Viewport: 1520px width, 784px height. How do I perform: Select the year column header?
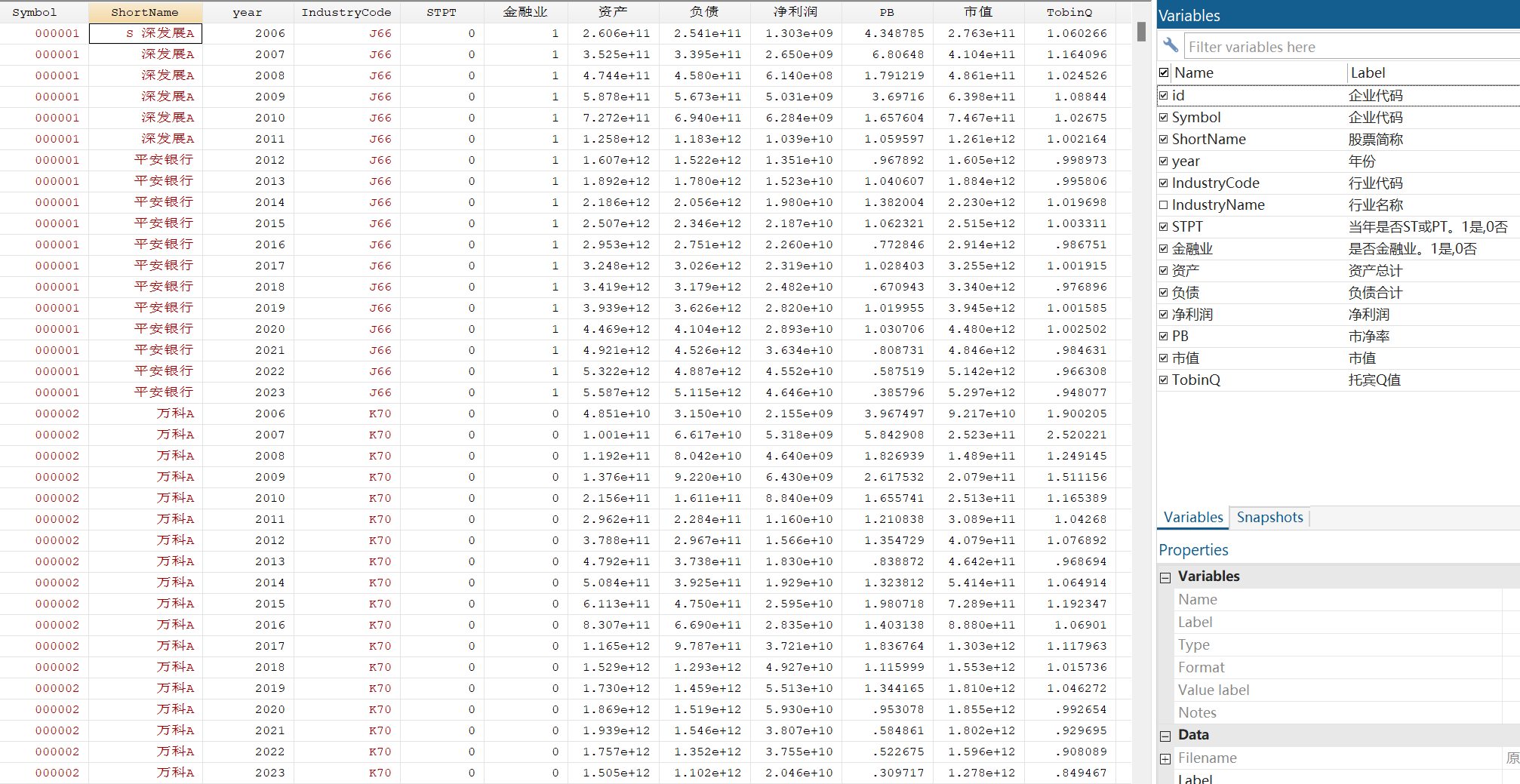[x=248, y=12]
